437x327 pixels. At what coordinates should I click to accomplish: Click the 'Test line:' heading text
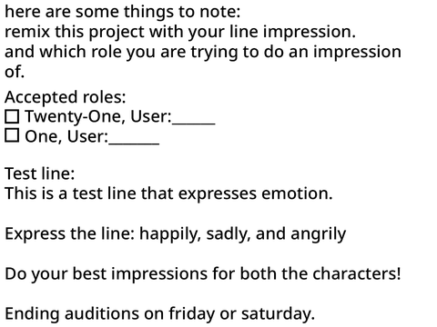(x=40, y=173)
